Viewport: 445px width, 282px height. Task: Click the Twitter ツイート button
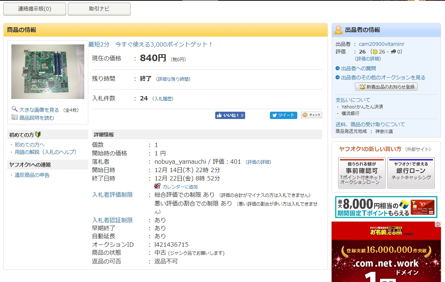pos(283,115)
